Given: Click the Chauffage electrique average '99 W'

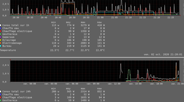Looking at the screenshot, I should coord(71,31).
